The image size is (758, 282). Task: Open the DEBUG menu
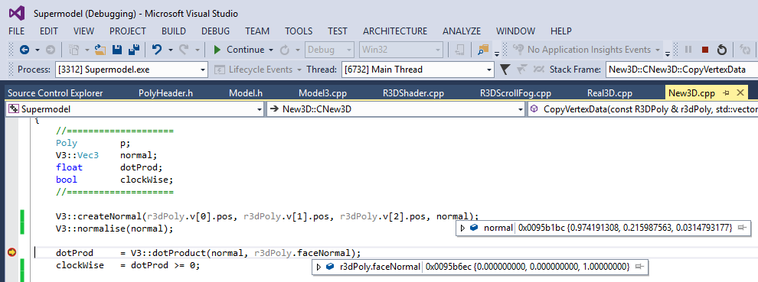coord(216,31)
